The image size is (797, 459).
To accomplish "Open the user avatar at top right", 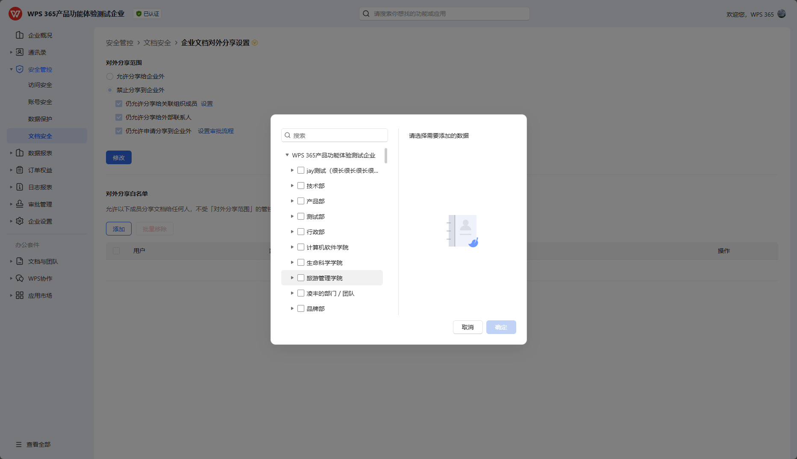I will pos(782,14).
